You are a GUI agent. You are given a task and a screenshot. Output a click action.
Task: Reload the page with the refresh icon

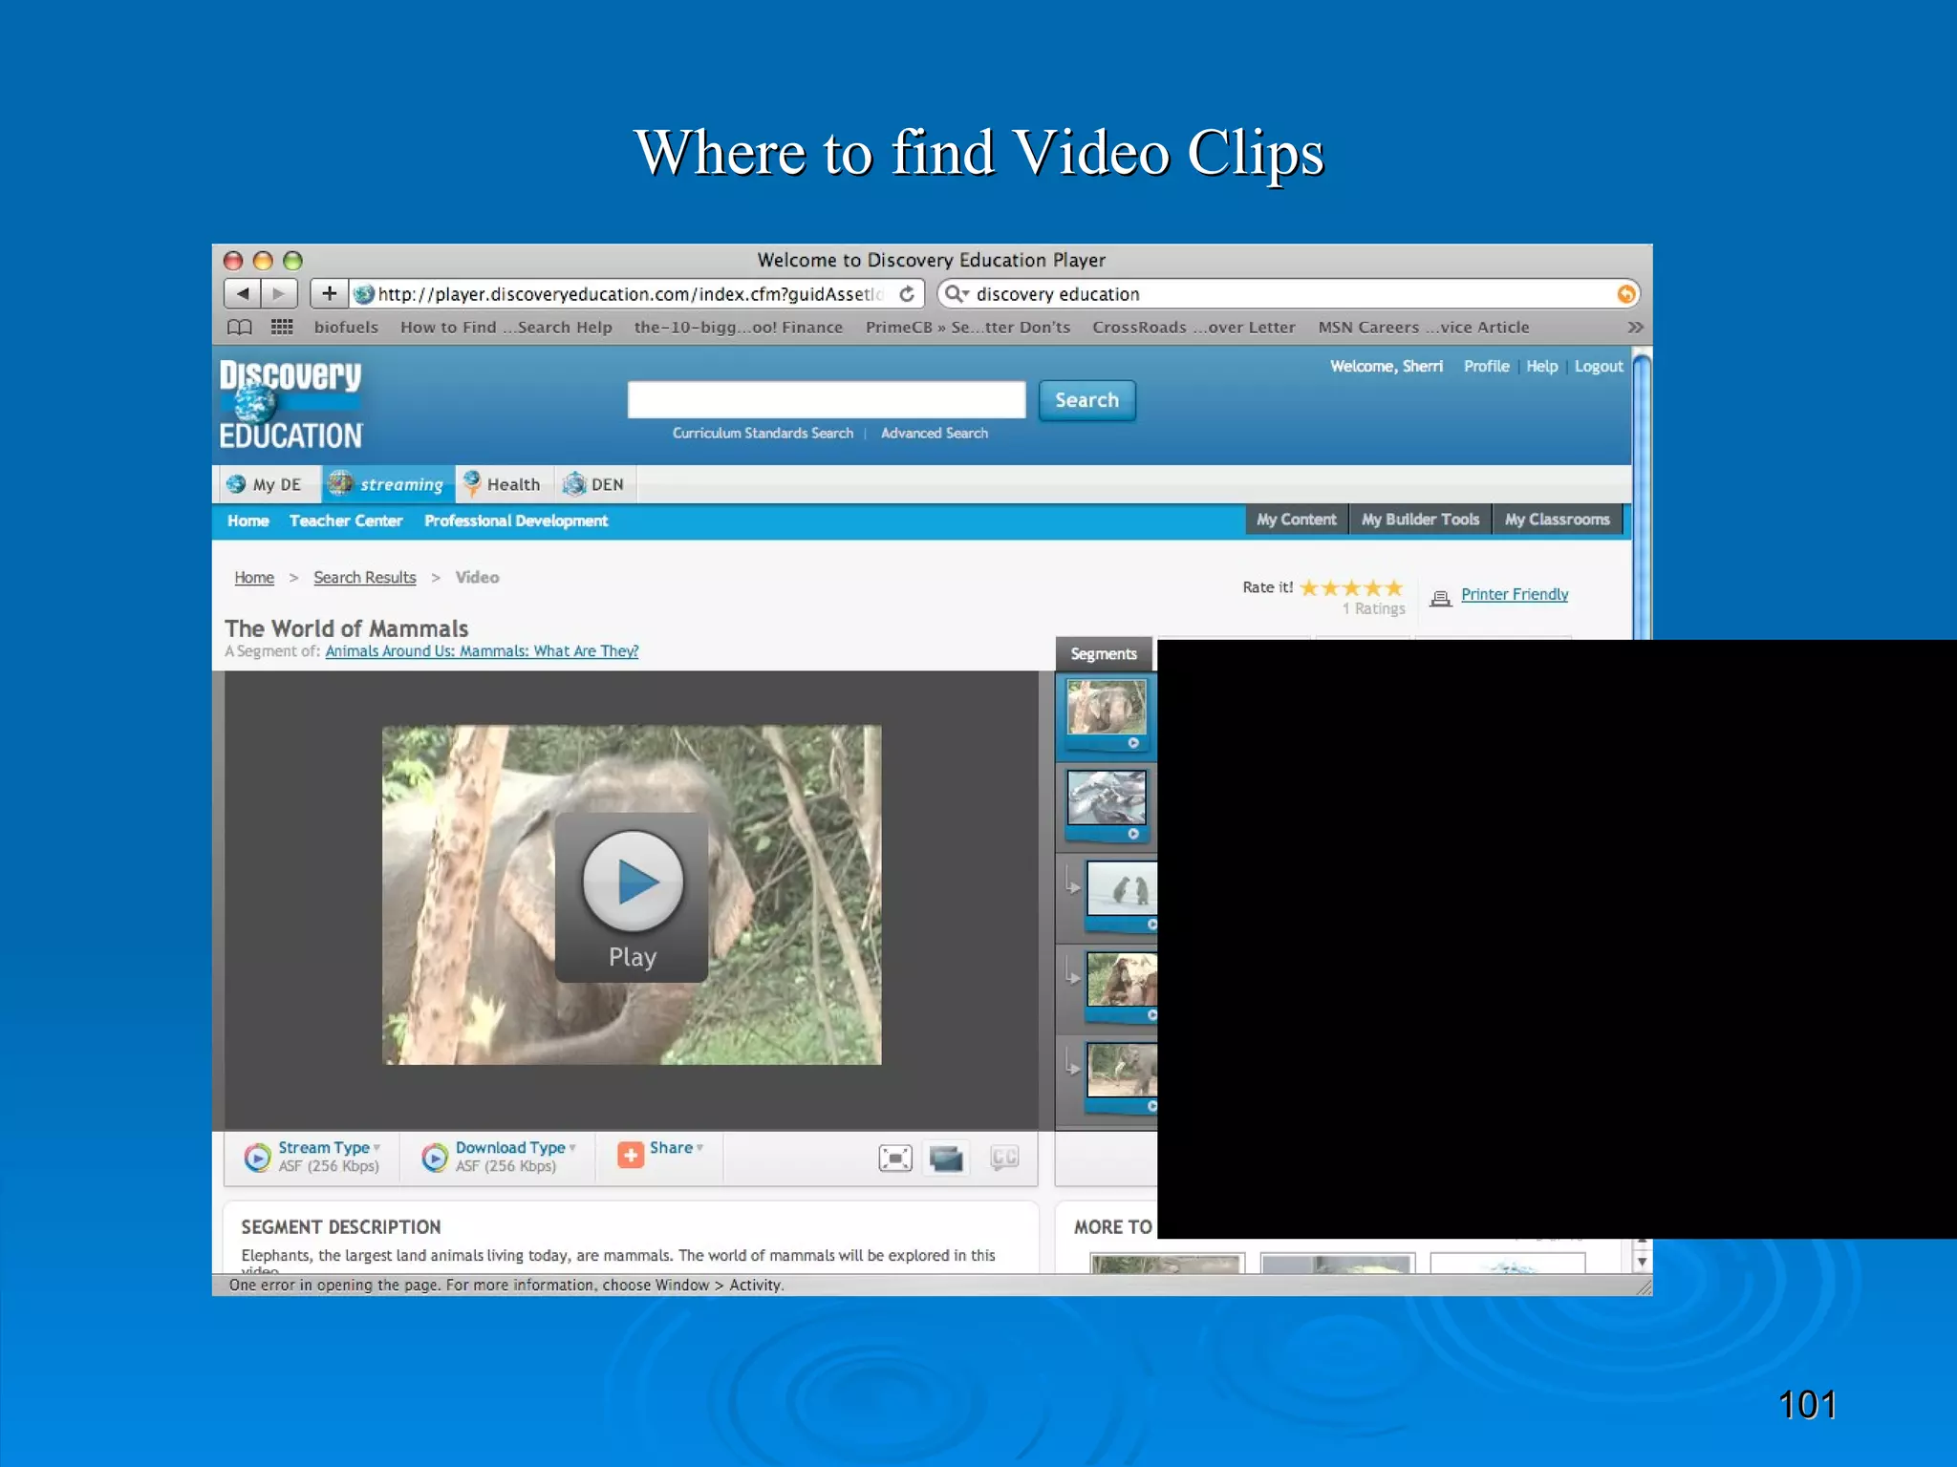907,294
